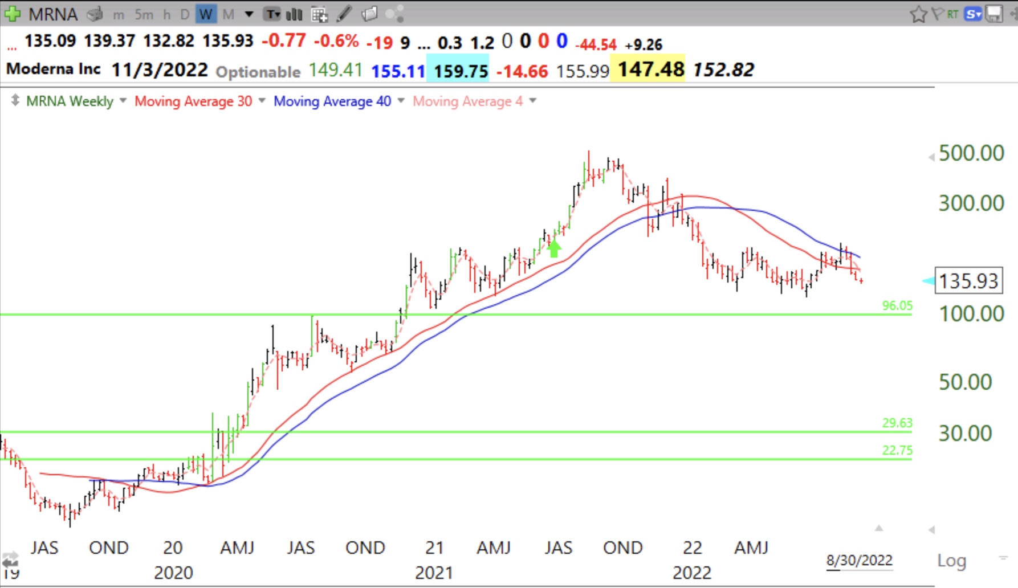Click the small triangle beside 500.00 scale
Viewport: 1018px width, 588px height.
(x=931, y=157)
